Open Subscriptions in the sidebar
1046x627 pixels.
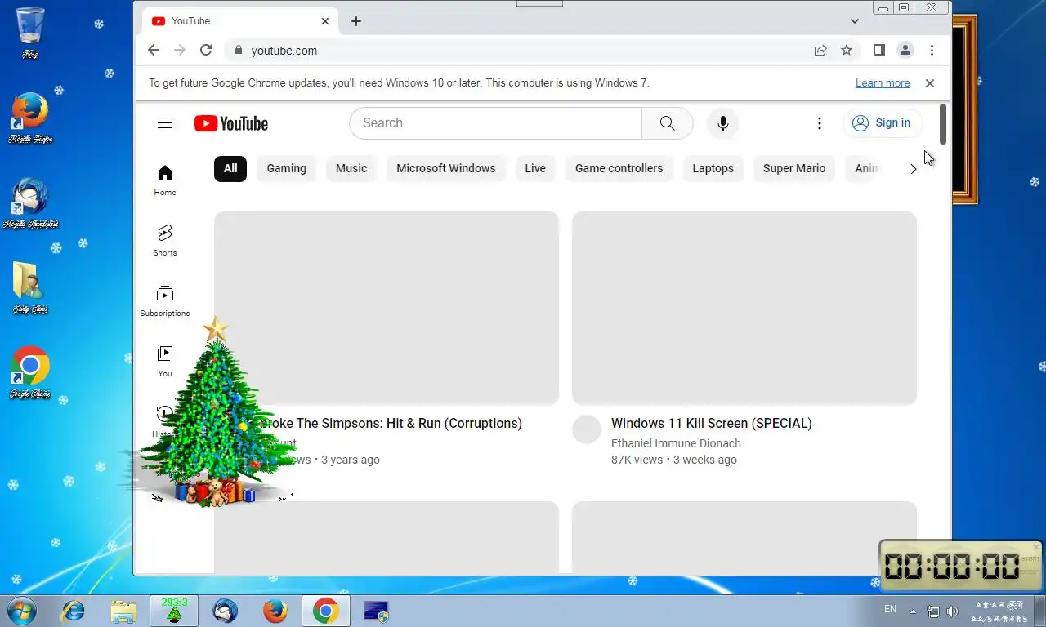click(165, 301)
